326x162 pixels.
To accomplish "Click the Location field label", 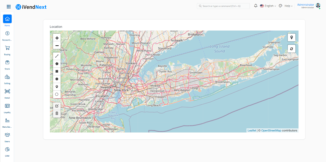I will (56, 27).
